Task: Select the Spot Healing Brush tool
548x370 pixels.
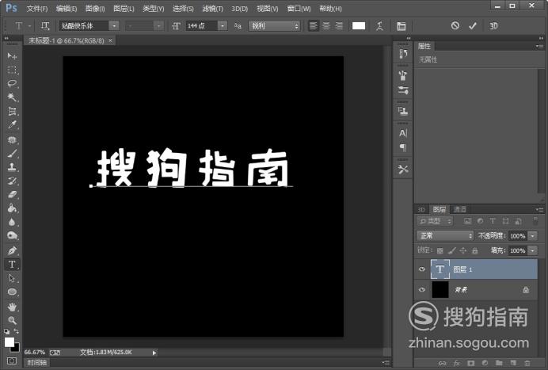Action: (12, 140)
